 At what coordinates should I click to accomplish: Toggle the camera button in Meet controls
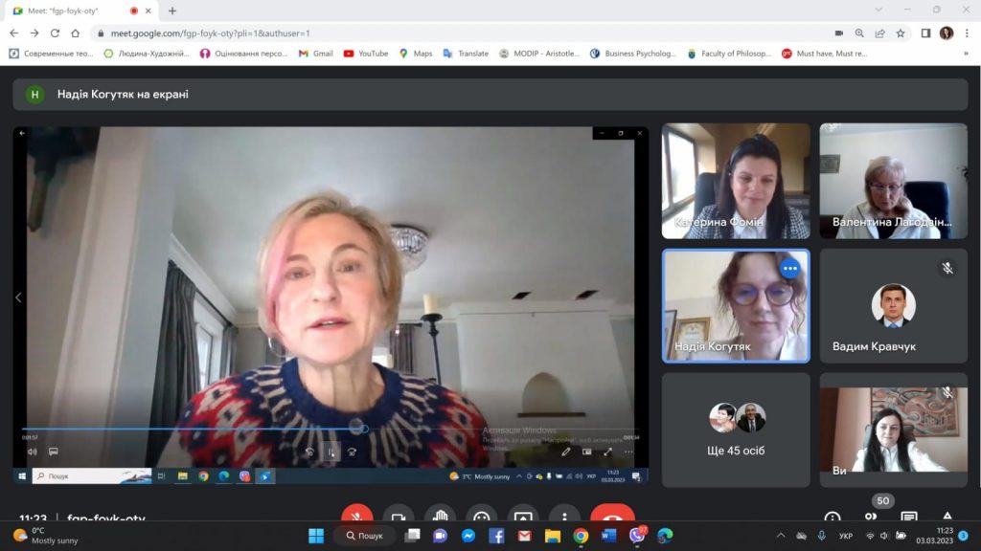click(399, 518)
